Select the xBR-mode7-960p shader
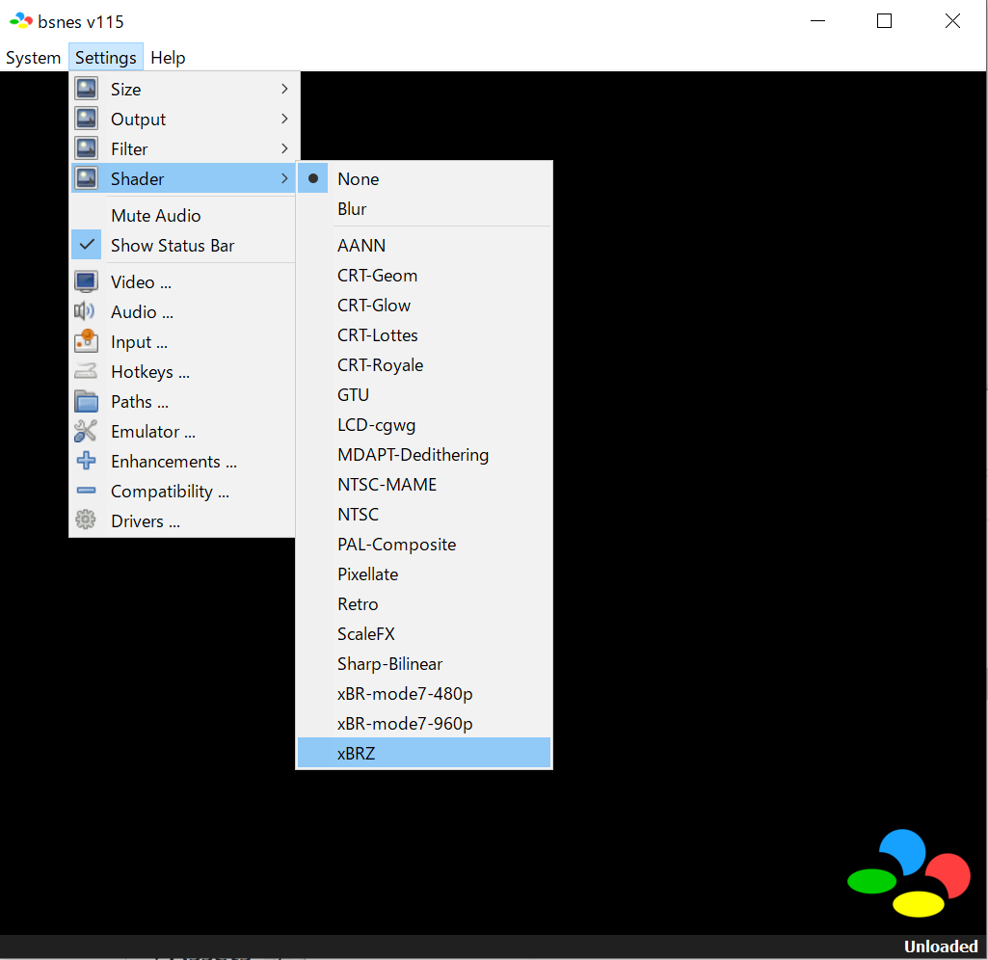Image resolution: width=988 pixels, height=960 pixels. [424, 724]
